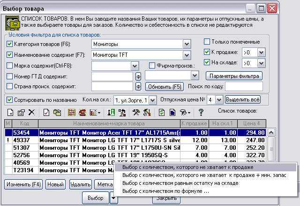Click the shapes with arrow toolbar icon
This screenshot has height=206, width=300.
tap(122, 112)
